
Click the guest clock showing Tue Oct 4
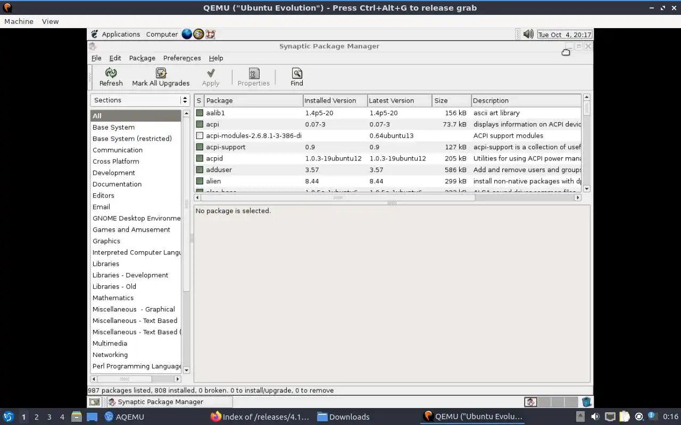tap(564, 35)
